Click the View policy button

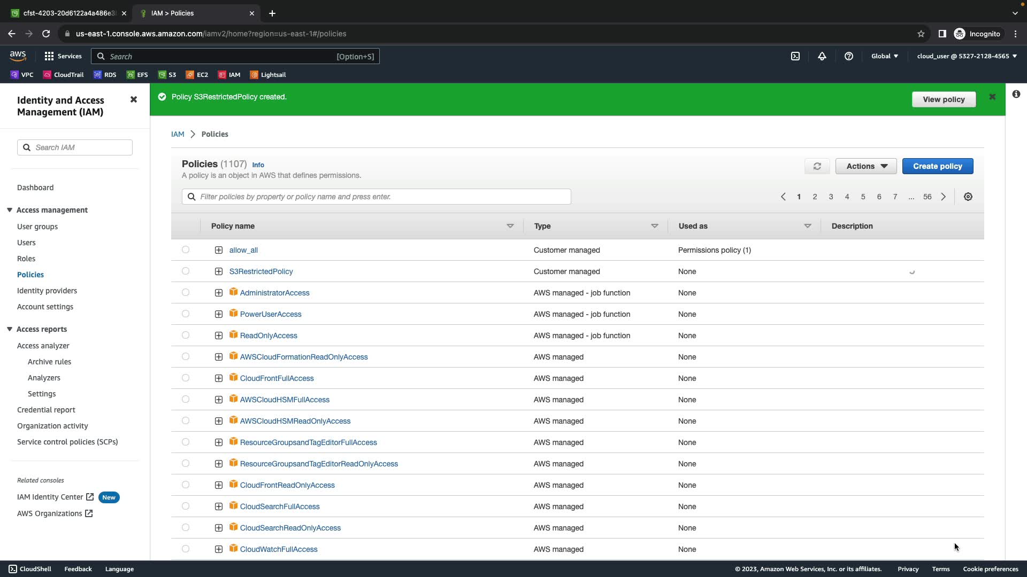pyautogui.click(x=943, y=99)
